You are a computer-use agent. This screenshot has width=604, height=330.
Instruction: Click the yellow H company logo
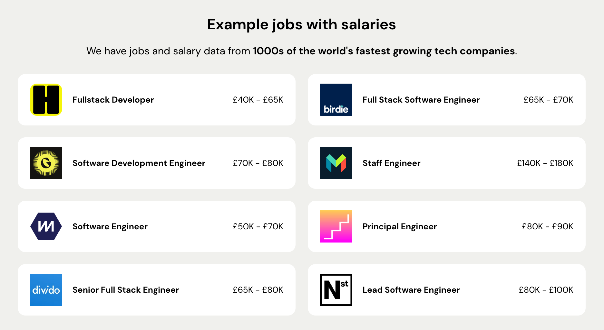point(46,100)
